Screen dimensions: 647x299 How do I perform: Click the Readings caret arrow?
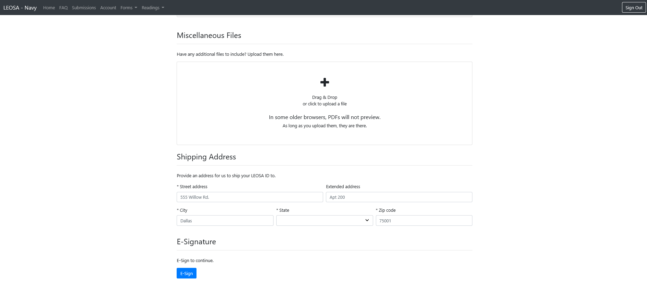coord(163,8)
